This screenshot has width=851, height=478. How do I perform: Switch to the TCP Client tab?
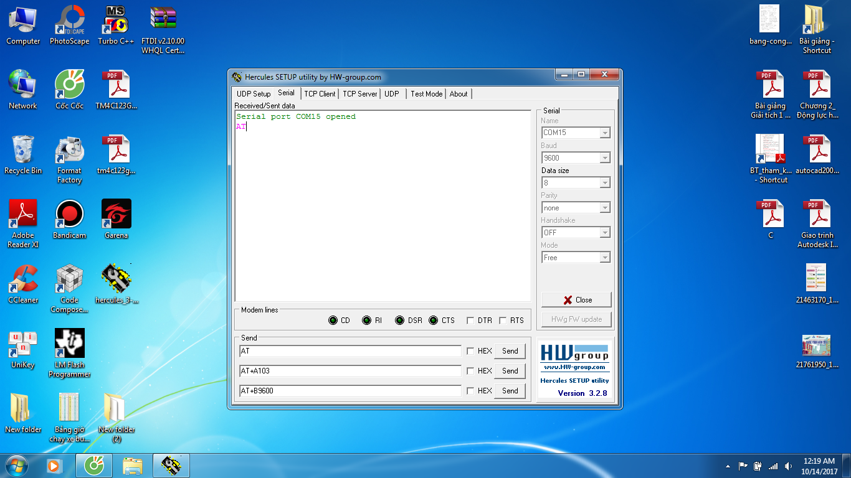point(320,94)
